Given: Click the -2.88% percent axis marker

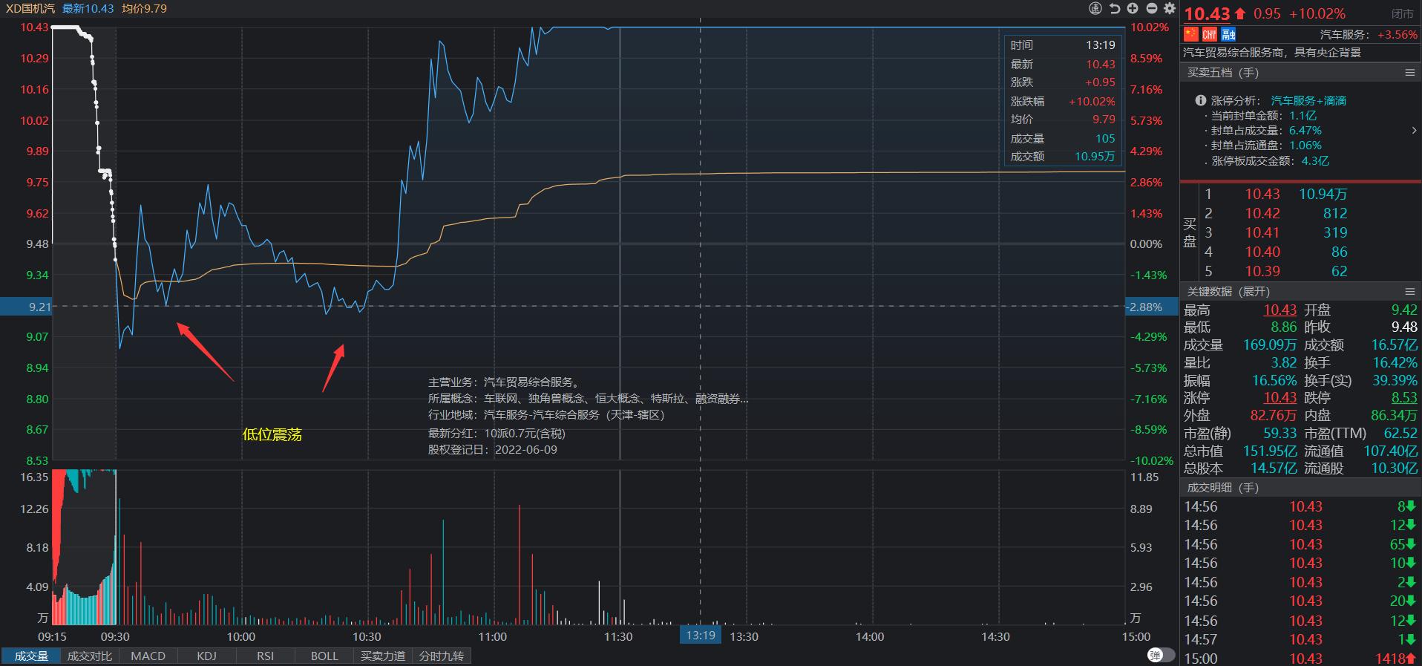Looking at the screenshot, I should tap(1153, 307).
